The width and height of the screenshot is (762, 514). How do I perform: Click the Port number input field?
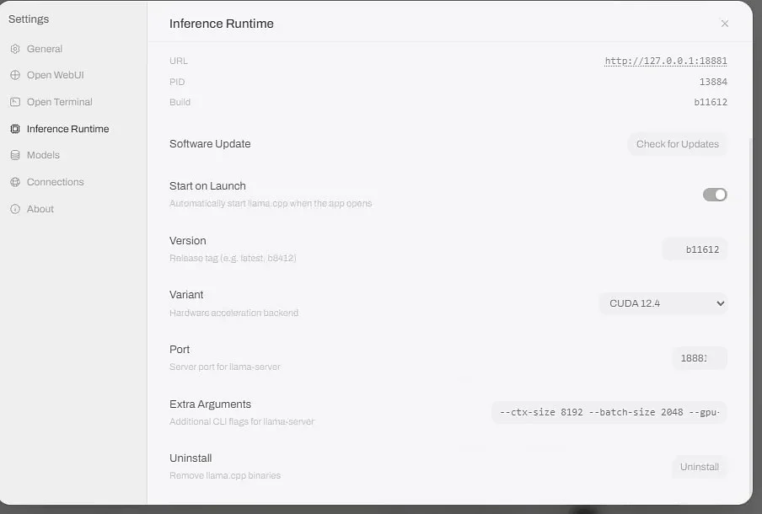click(x=700, y=359)
